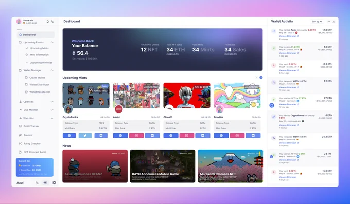Screen dimensions: 350x204
Task: Expand the Live Monitor section chevron
Action: point(52,110)
